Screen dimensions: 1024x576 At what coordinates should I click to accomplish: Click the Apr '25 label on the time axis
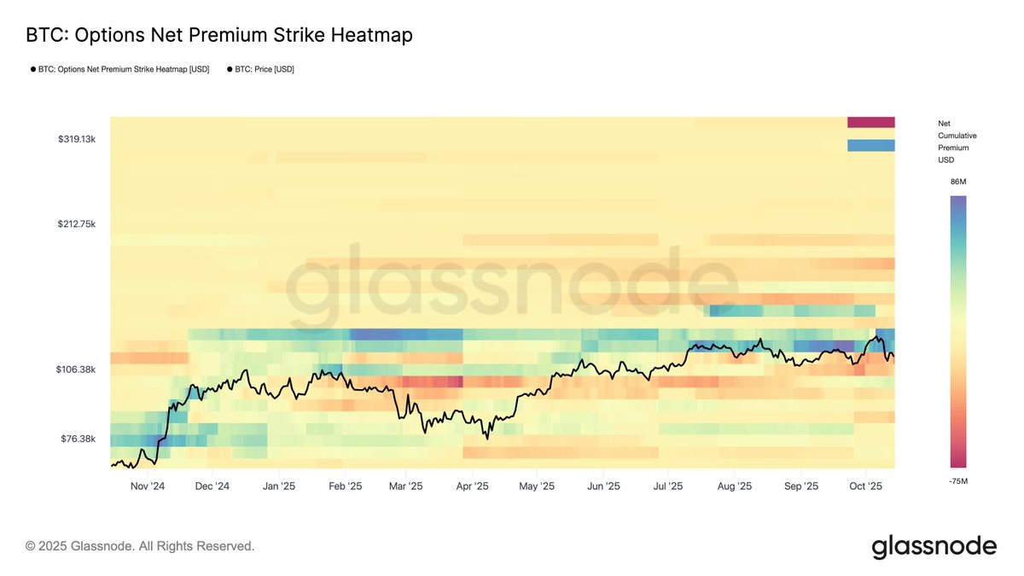pyautogui.click(x=471, y=486)
